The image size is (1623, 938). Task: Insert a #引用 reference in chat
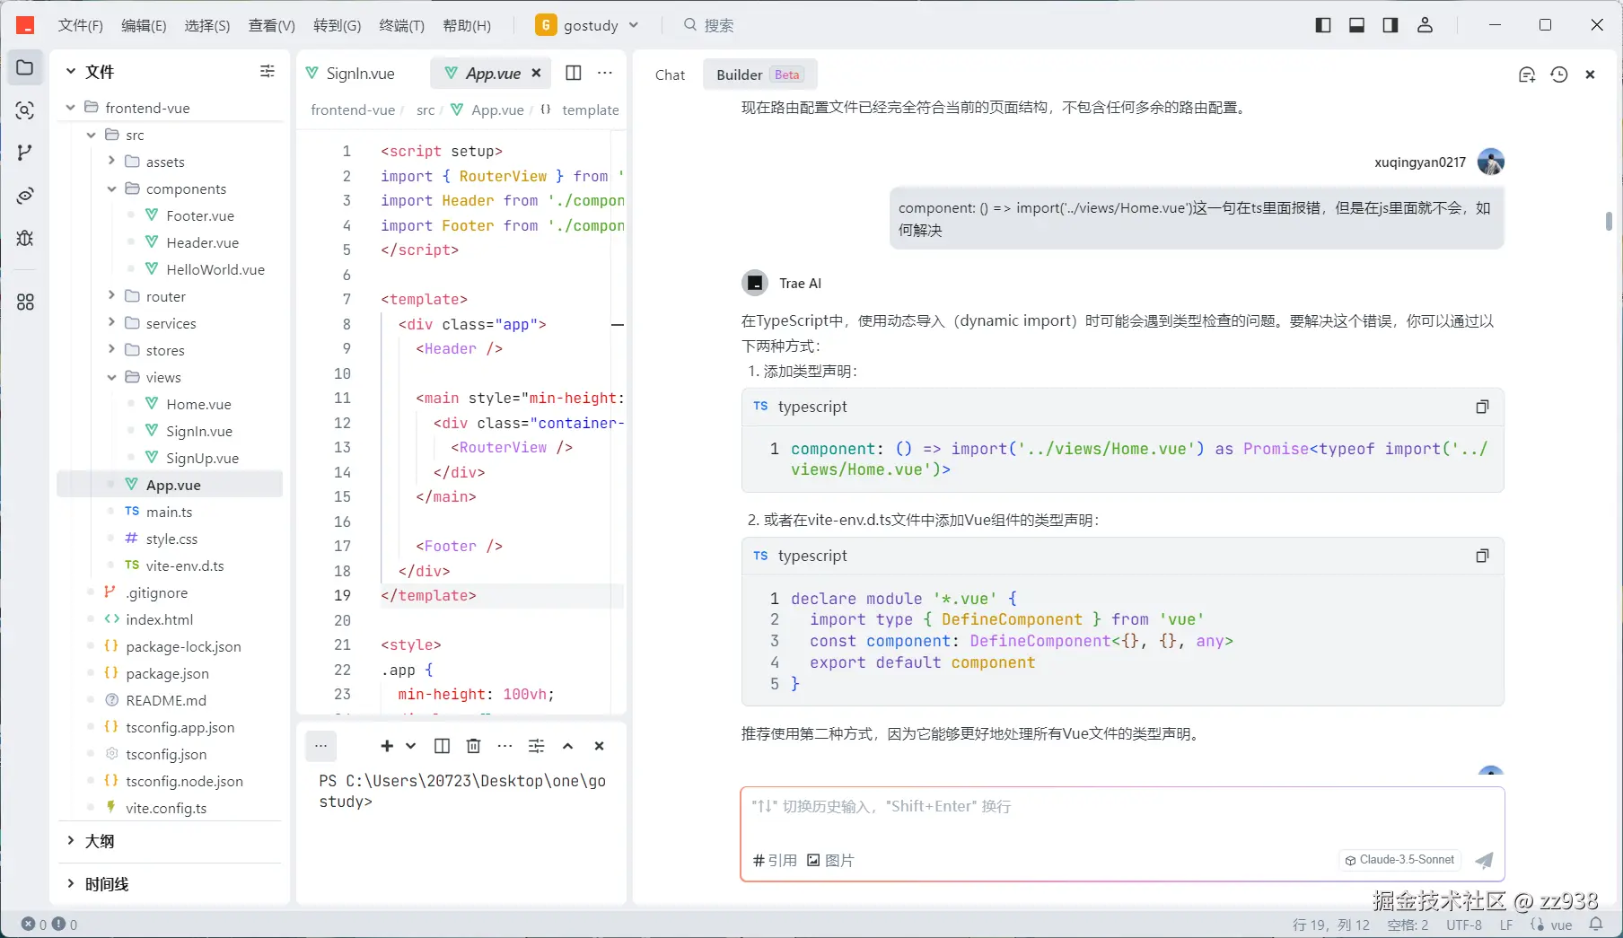[775, 860]
